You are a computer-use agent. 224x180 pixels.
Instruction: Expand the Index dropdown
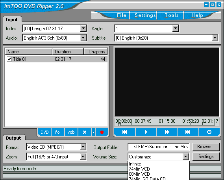click(x=83, y=29)
